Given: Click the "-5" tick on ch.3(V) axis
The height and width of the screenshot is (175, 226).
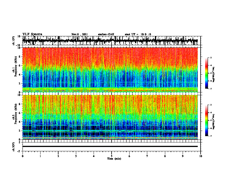Looking at the screenshot, I should (x=19, y=151).
